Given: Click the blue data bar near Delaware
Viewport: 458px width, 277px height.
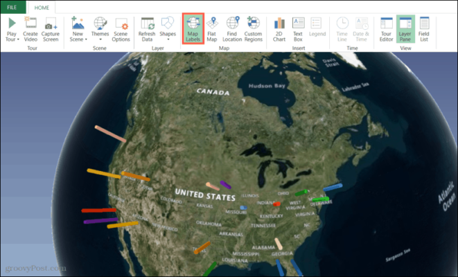Looking at the screenshot, I should tap(333, 186).
